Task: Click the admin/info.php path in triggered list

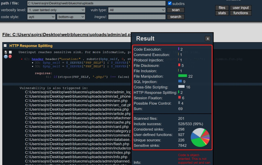Action: (76, 157)
